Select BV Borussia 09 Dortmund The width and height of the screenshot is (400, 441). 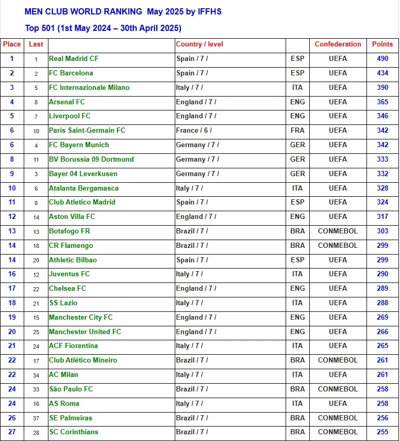click(91, 160)
